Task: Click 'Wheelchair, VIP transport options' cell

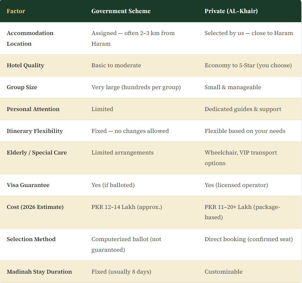Action: tap(241, 158)
